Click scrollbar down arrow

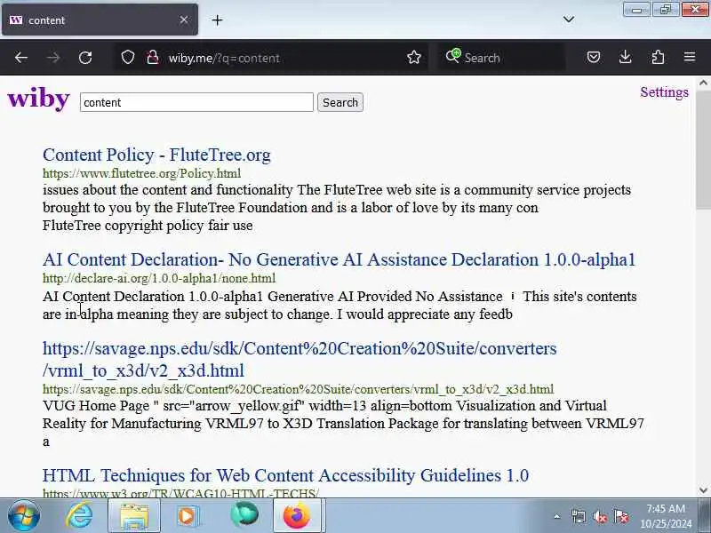[703, 490]
